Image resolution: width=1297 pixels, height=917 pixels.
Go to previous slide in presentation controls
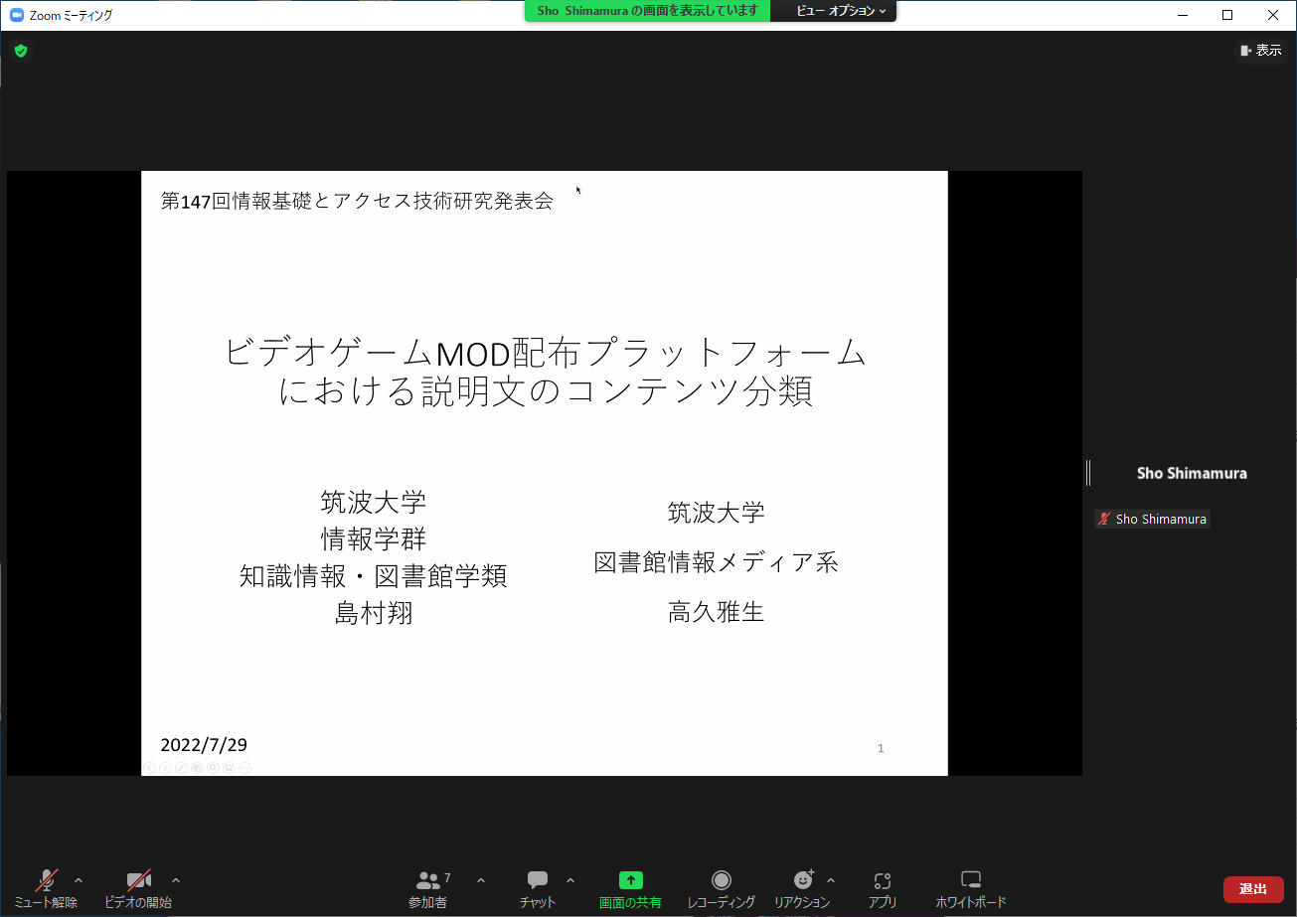149,768
